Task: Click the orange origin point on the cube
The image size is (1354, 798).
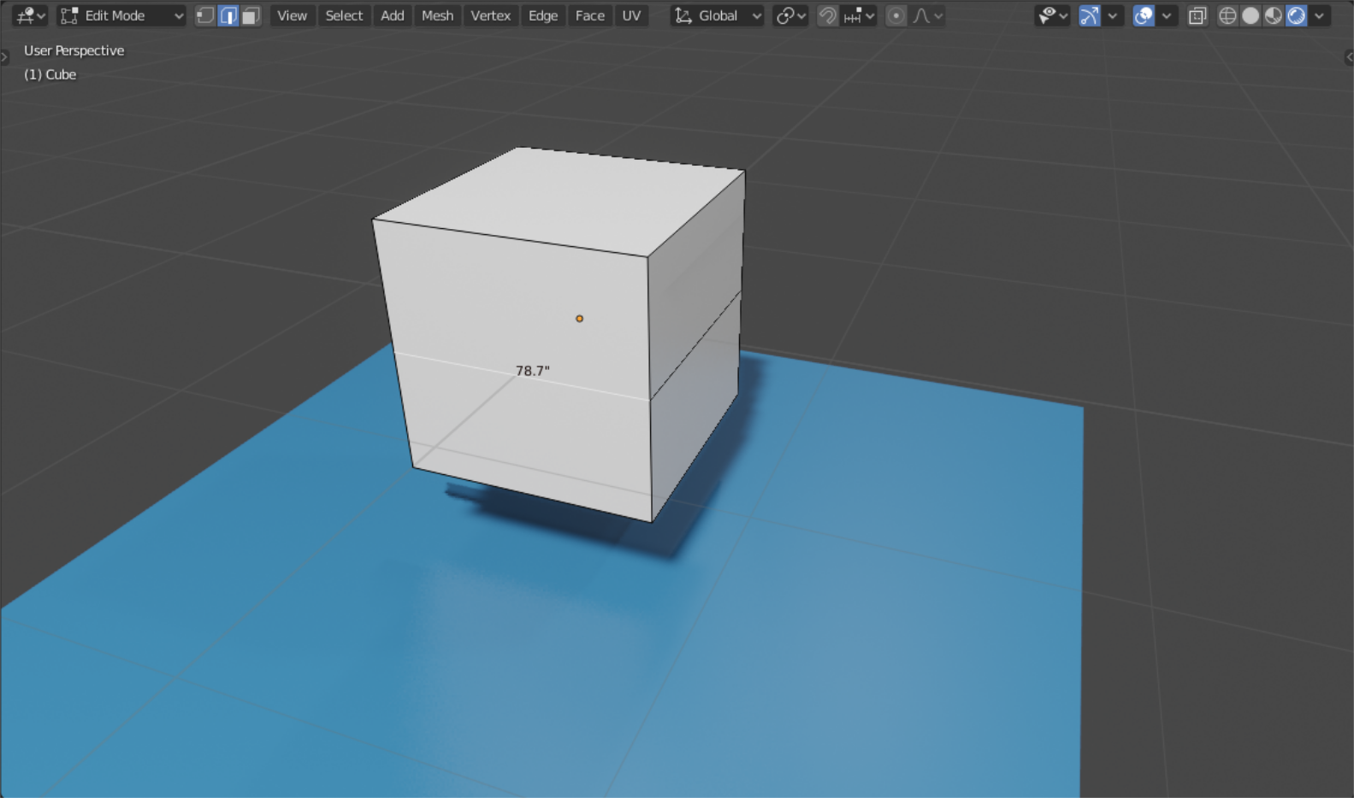Action: click(x=579, y=319)
